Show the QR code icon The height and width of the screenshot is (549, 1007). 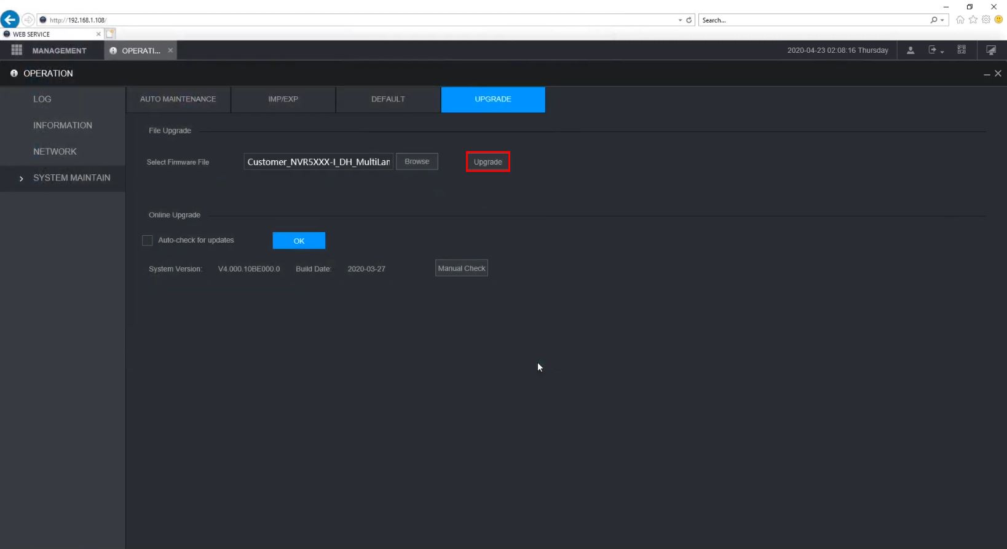962,50
